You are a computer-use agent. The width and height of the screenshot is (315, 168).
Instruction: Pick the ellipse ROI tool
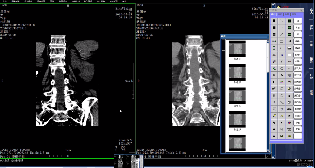282,48
